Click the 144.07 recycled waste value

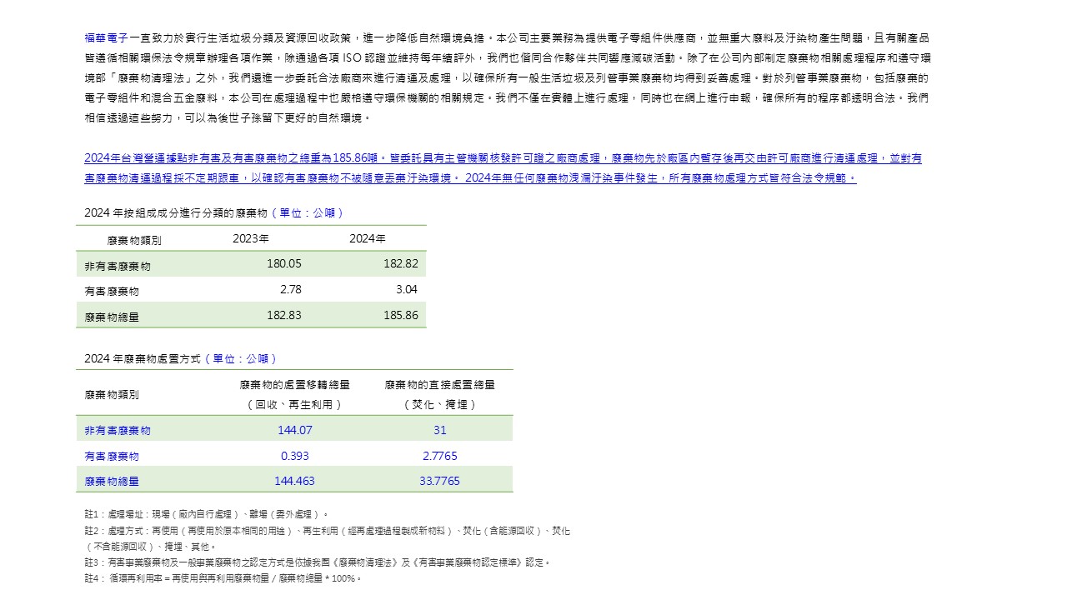coord(294,431)
